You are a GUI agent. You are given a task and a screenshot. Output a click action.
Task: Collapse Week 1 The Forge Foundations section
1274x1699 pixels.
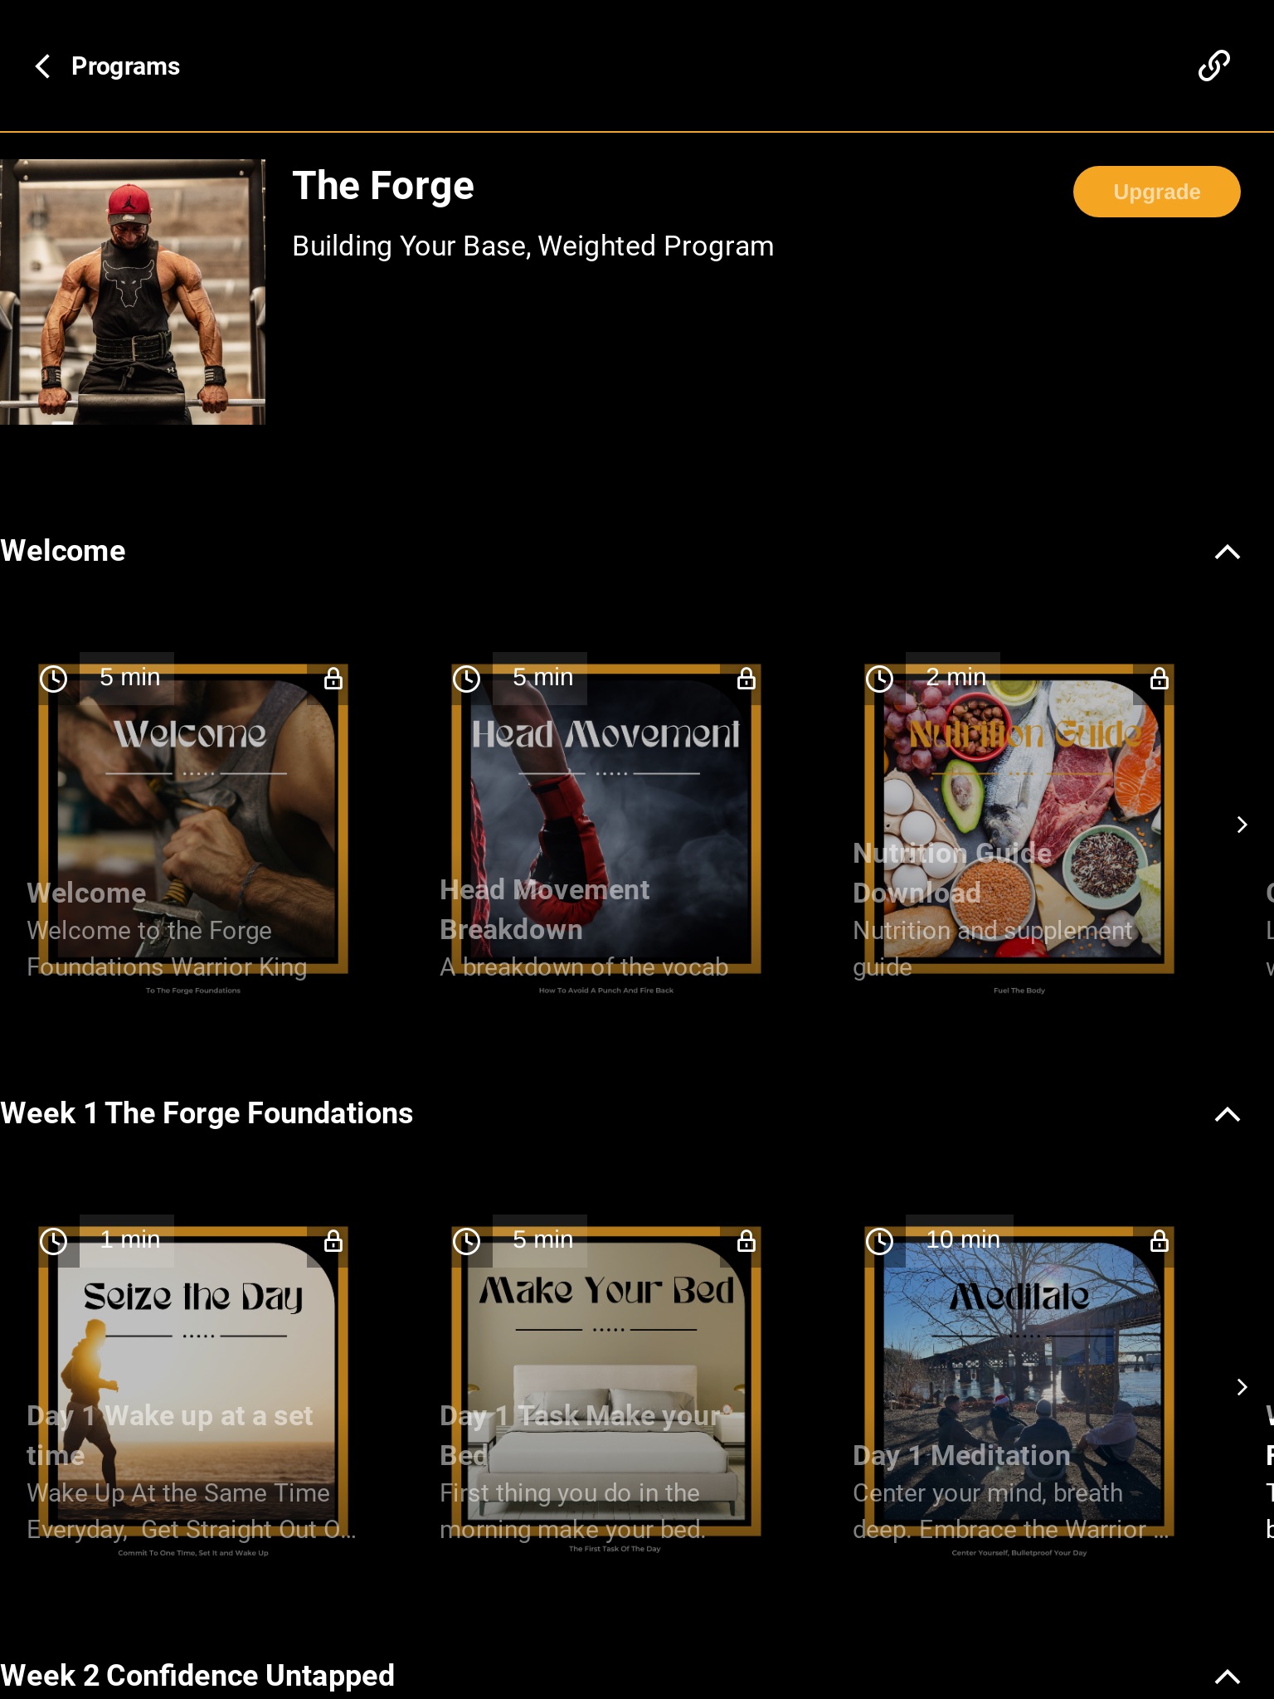point(1228,1114)
